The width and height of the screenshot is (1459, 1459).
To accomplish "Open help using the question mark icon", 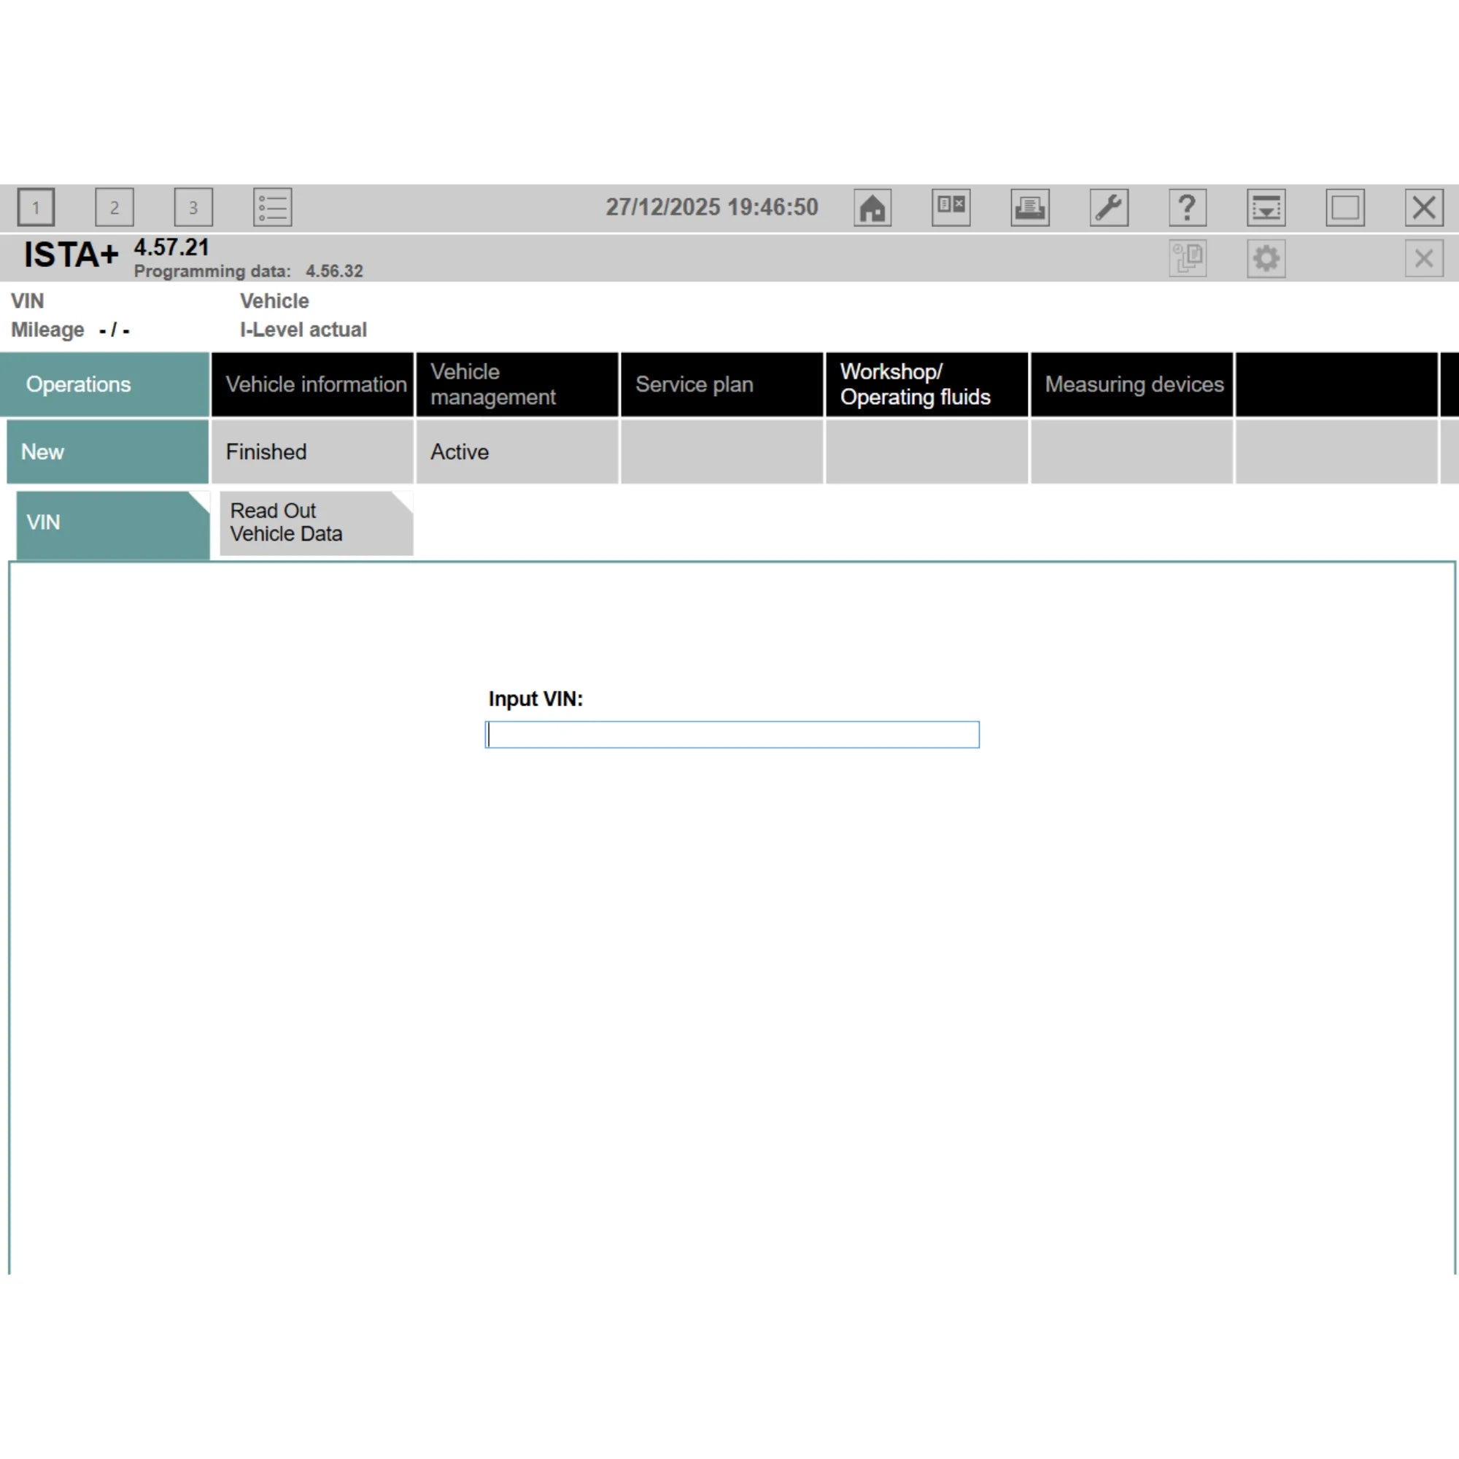I will pos(1187,208).
